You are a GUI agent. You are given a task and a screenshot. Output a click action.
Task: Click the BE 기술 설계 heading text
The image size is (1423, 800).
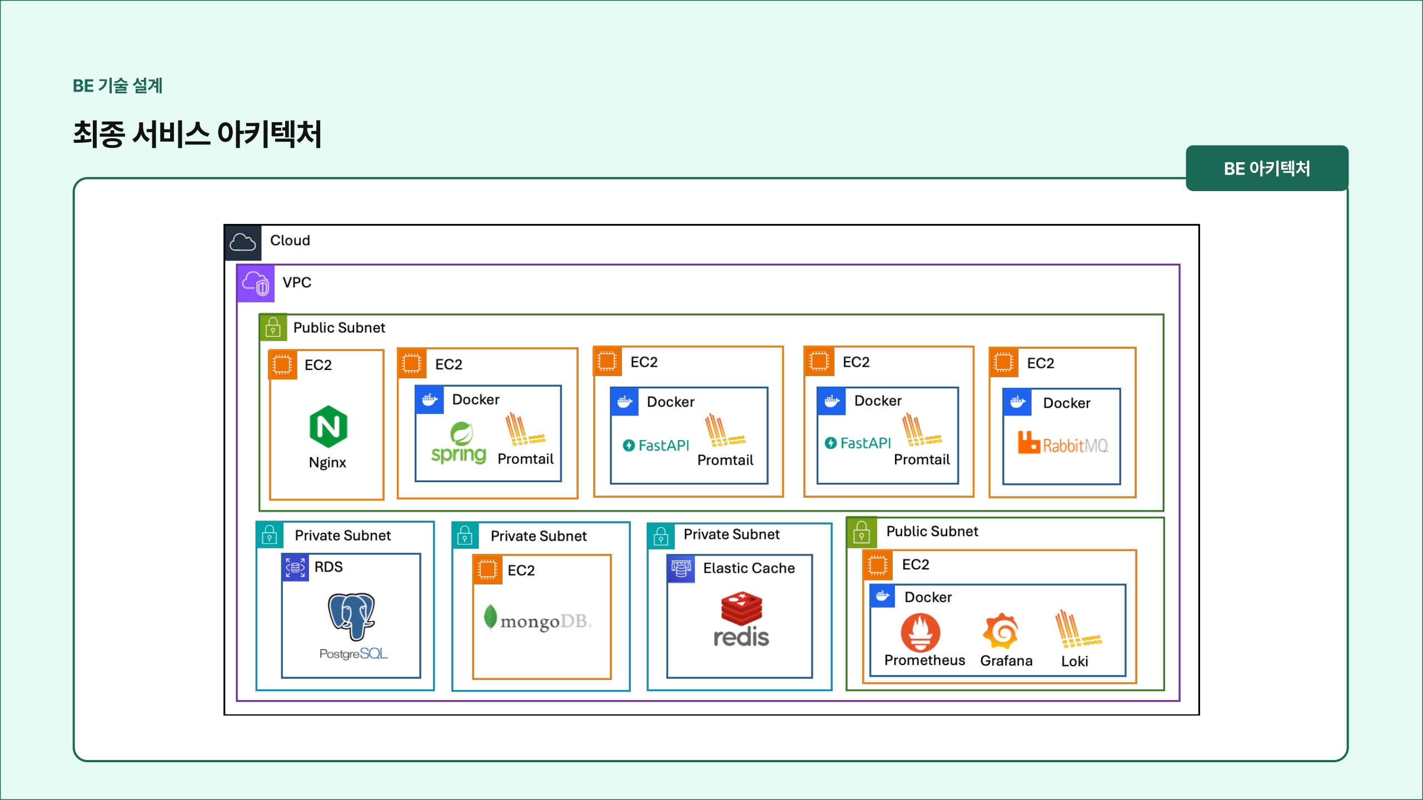coord(117,86)
